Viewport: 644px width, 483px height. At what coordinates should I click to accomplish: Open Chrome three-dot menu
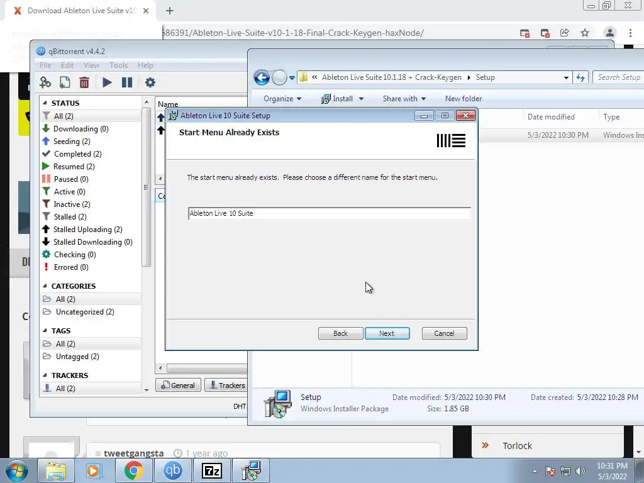[x=630, y=33]
